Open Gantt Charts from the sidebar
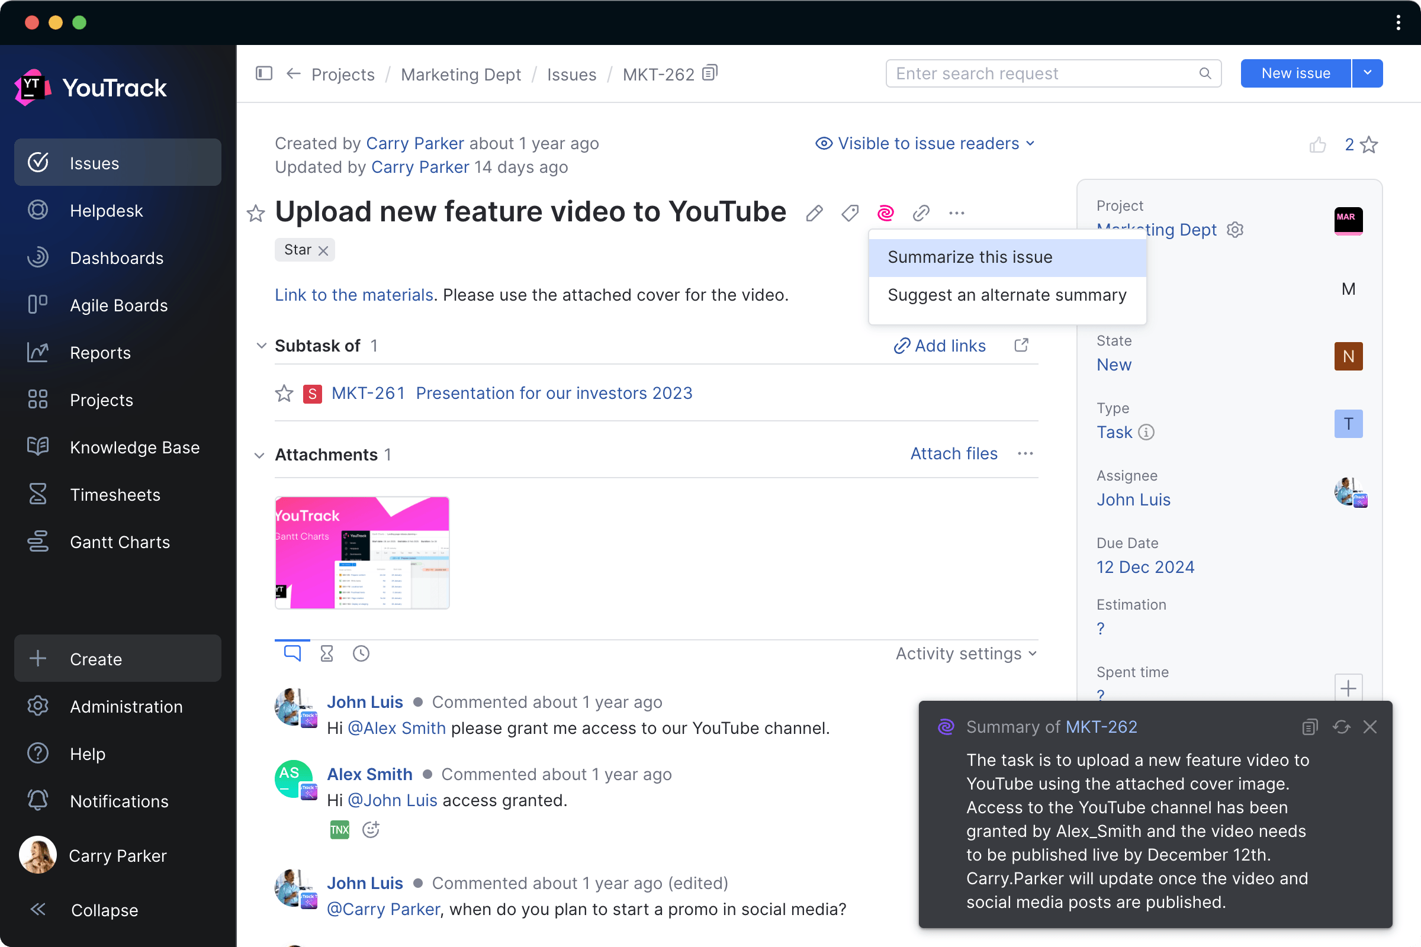This screenshot has height=947, width=1421. tap(120, 542)
